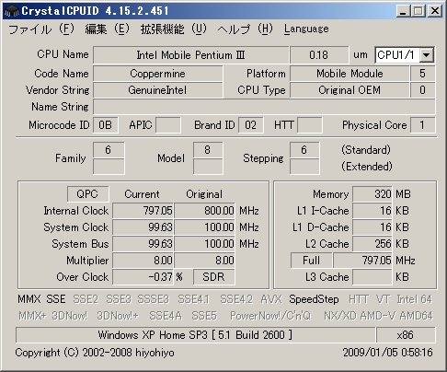Screen dimensions: 447x372
Task: Click the empty HTT field
Action: click(310, 125)
